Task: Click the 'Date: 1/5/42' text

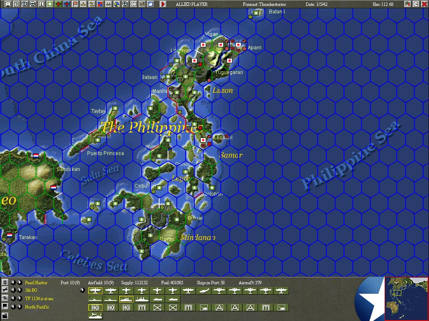Action: pos(317,4)
